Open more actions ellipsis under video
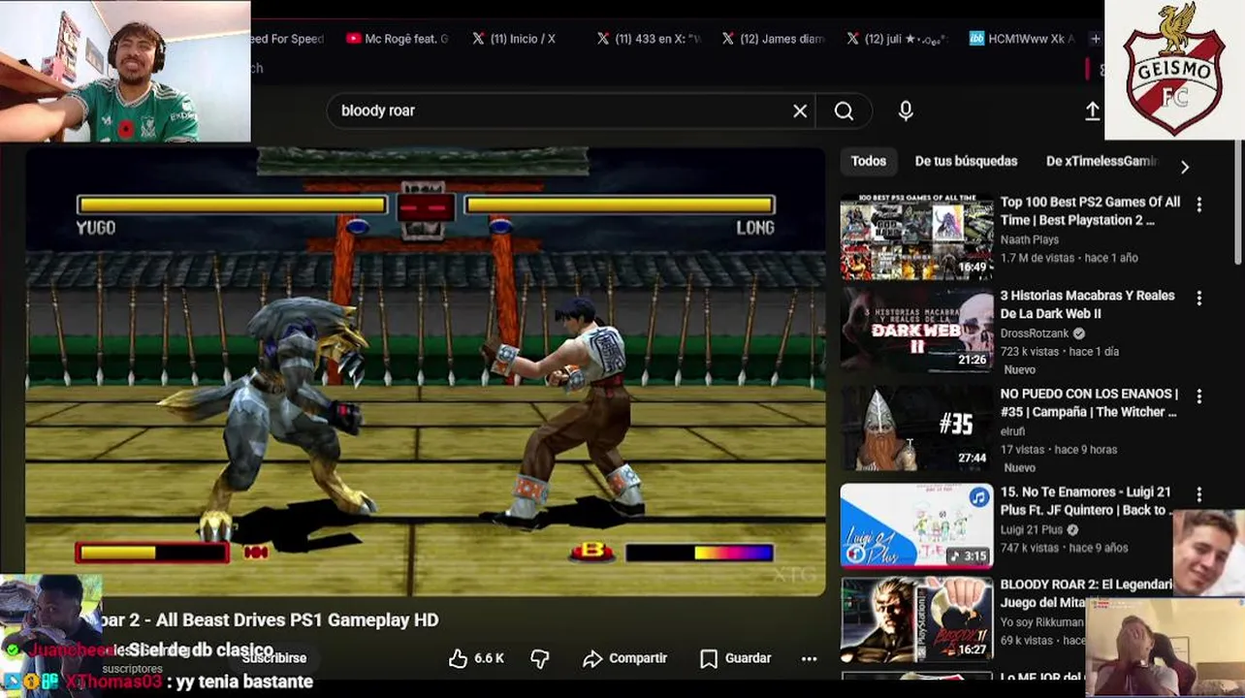This screenshot has width=1245, height=698. point(809,658)
